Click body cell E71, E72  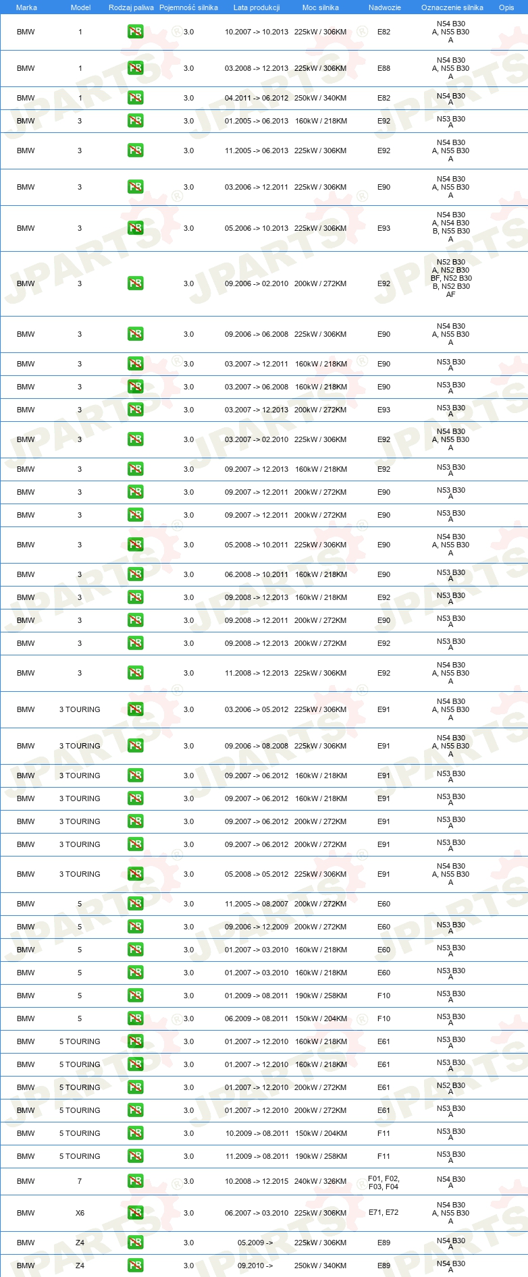[384, 1212]
